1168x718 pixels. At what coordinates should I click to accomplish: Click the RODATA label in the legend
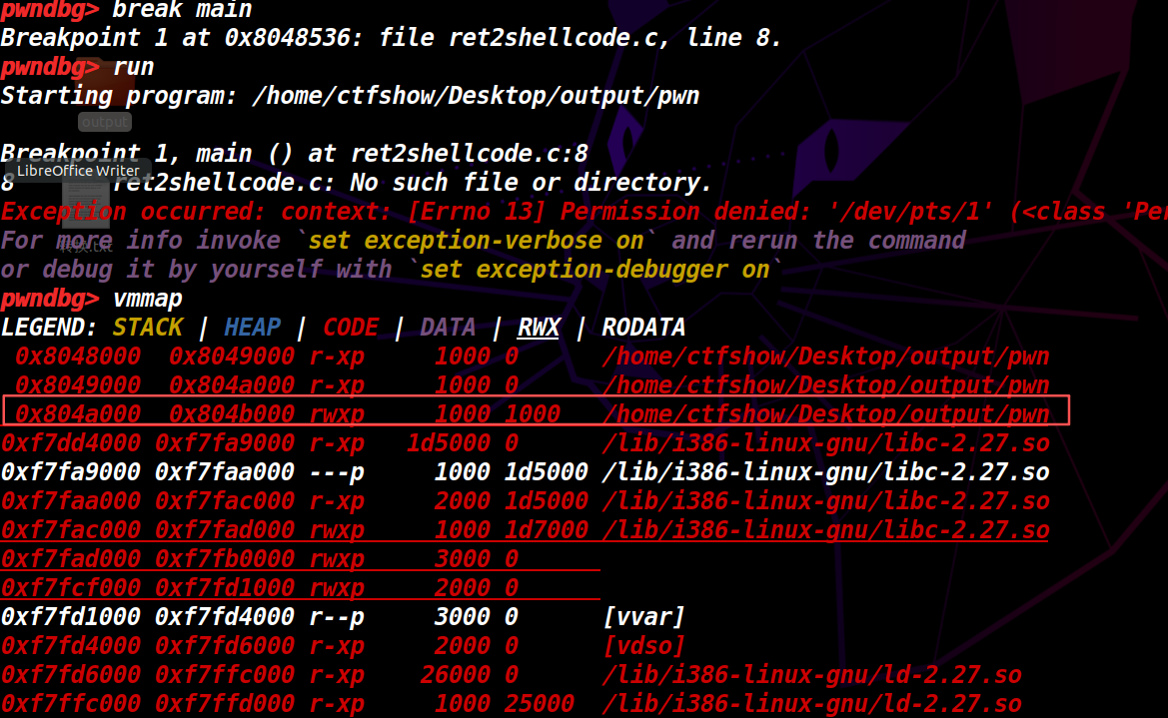(x=643, y=328)
